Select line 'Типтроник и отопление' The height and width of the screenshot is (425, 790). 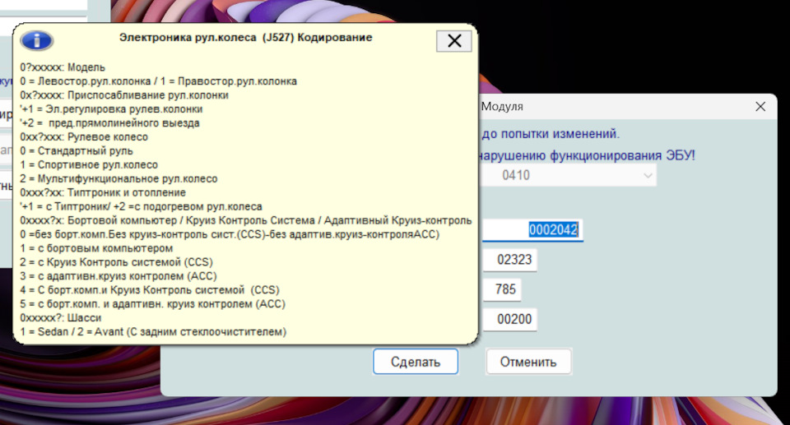click(x=102, y=193)
